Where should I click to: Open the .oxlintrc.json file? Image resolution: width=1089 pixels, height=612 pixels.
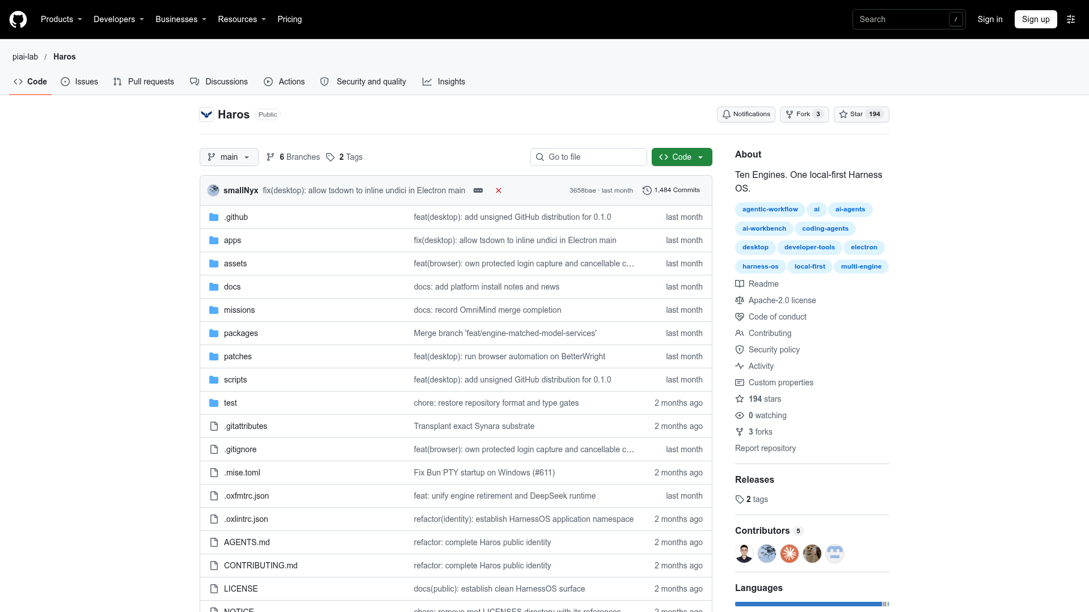(x=246, y=519)
